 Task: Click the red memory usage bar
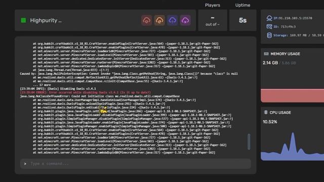[292, 96]
